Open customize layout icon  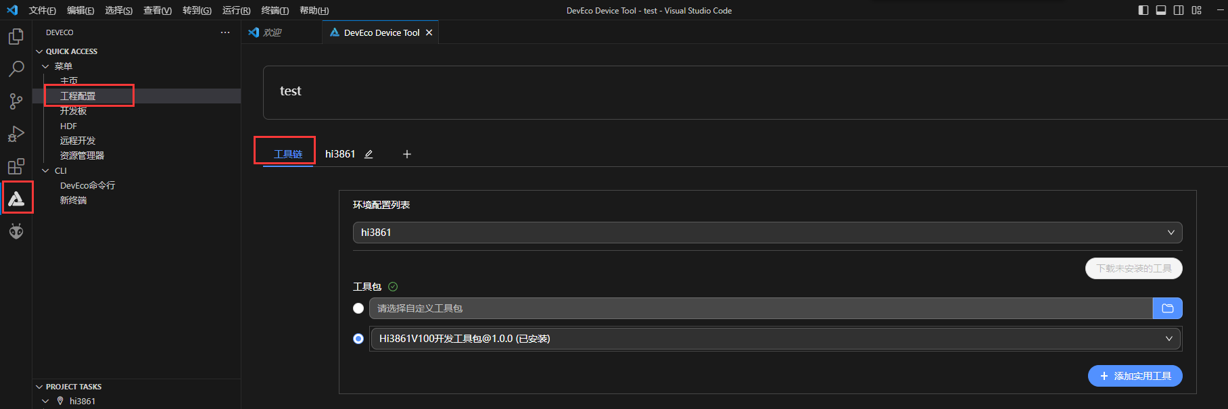click(x=1197, y=10)
